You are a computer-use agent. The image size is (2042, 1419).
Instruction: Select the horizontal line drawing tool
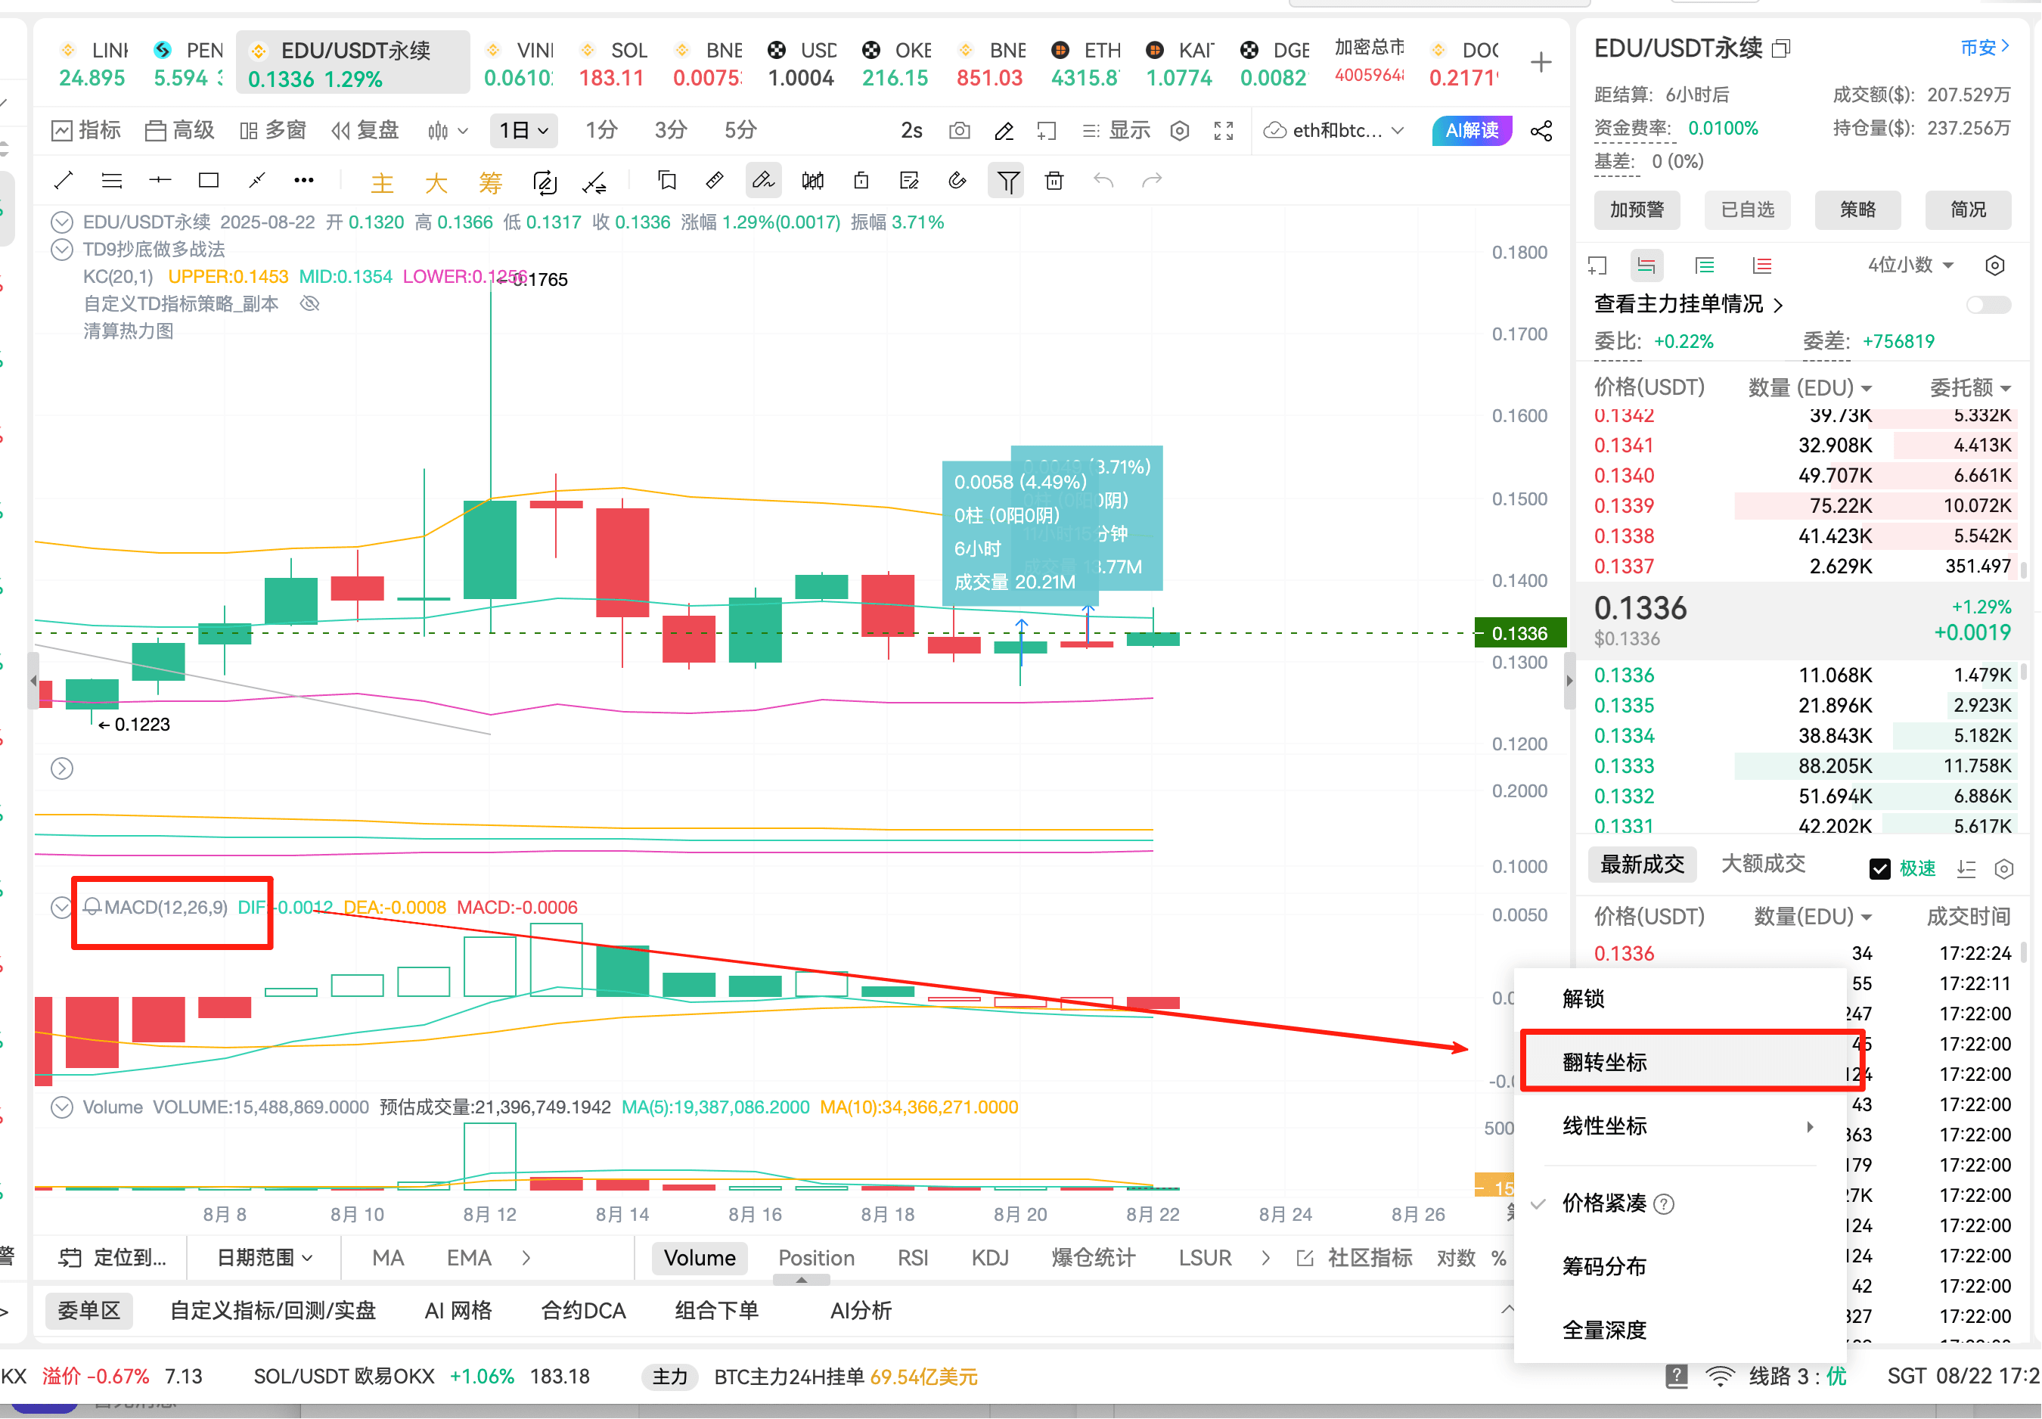coord(160,181)
